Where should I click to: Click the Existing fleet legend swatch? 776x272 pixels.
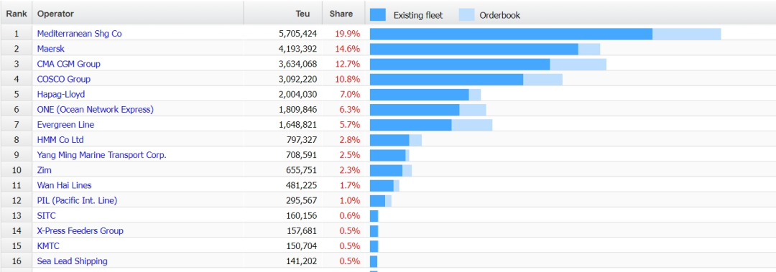[x=378, y=15]
